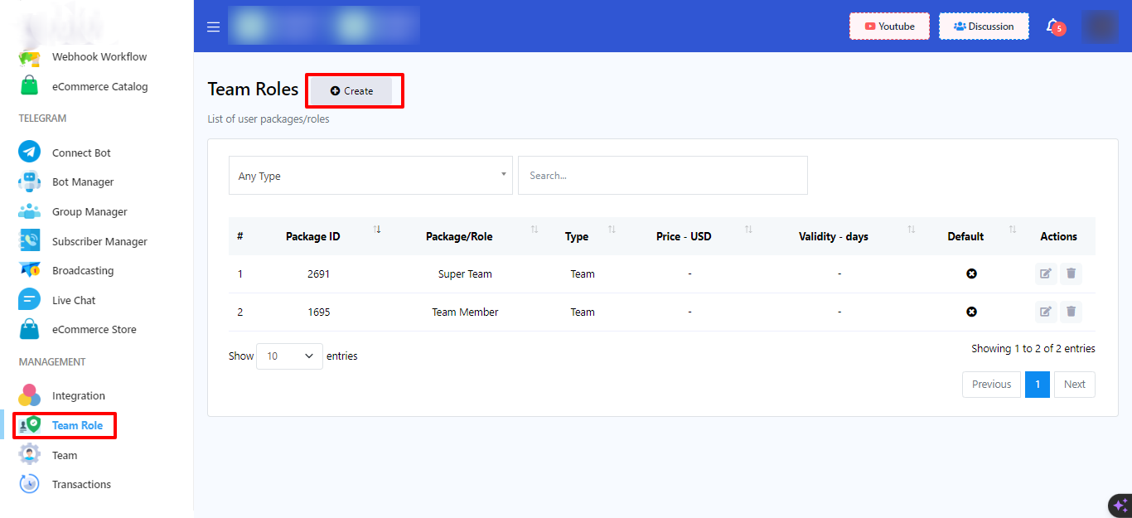The width and height of the screenshot is (1132, 518).
Task: Edit the Team Member role
Action: click(1046, 312)
